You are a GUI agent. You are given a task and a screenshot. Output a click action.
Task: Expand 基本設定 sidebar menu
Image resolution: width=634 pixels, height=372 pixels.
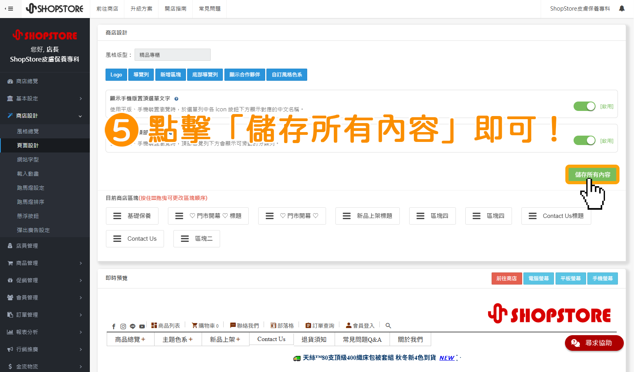point(45,98)
